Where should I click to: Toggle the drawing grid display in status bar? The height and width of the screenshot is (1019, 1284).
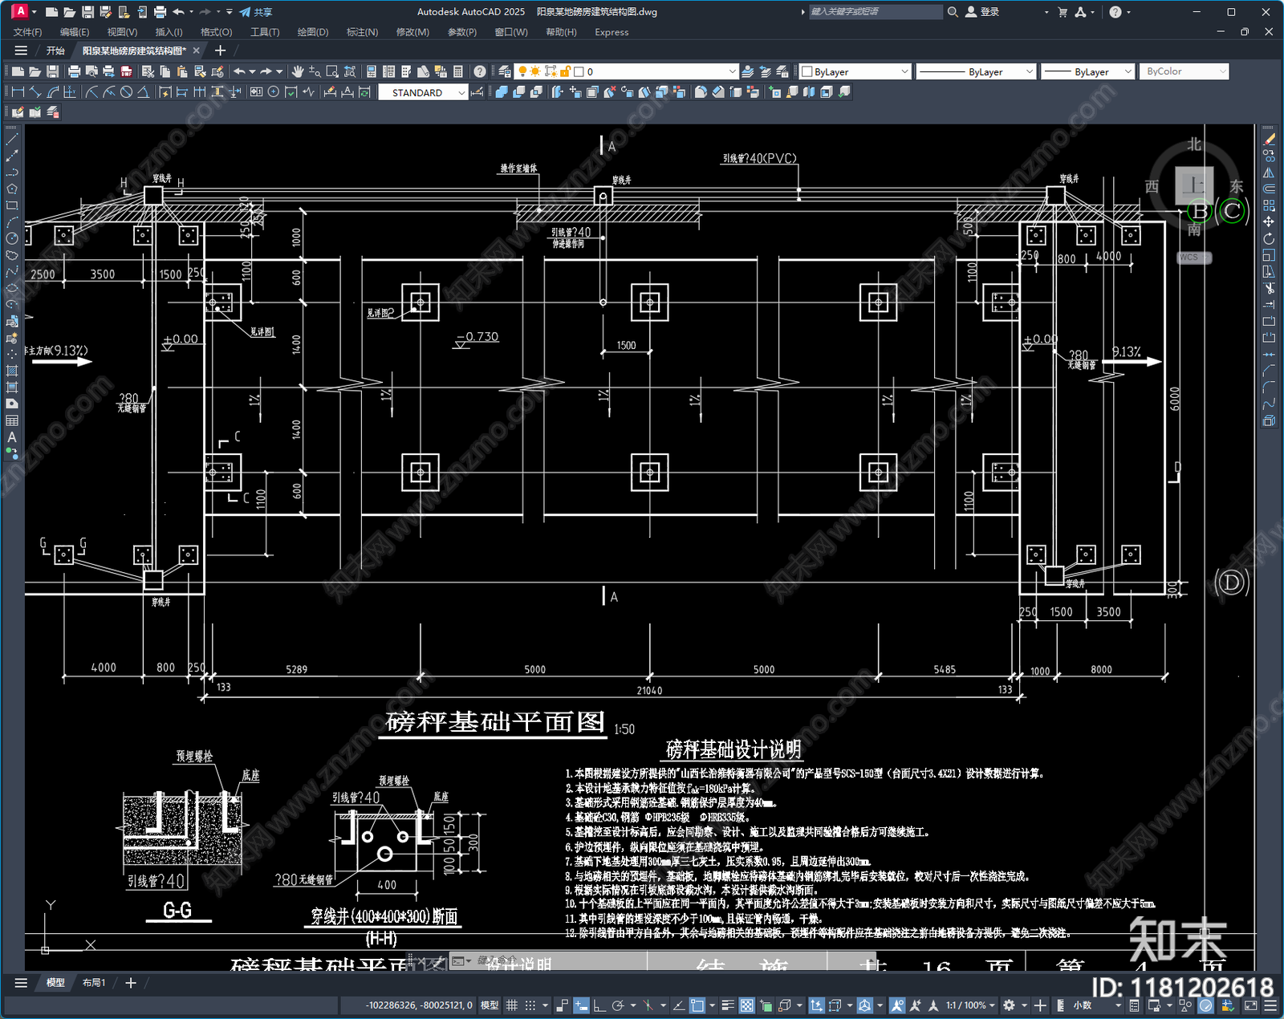pyautogui.click(x=511, y=1005)
